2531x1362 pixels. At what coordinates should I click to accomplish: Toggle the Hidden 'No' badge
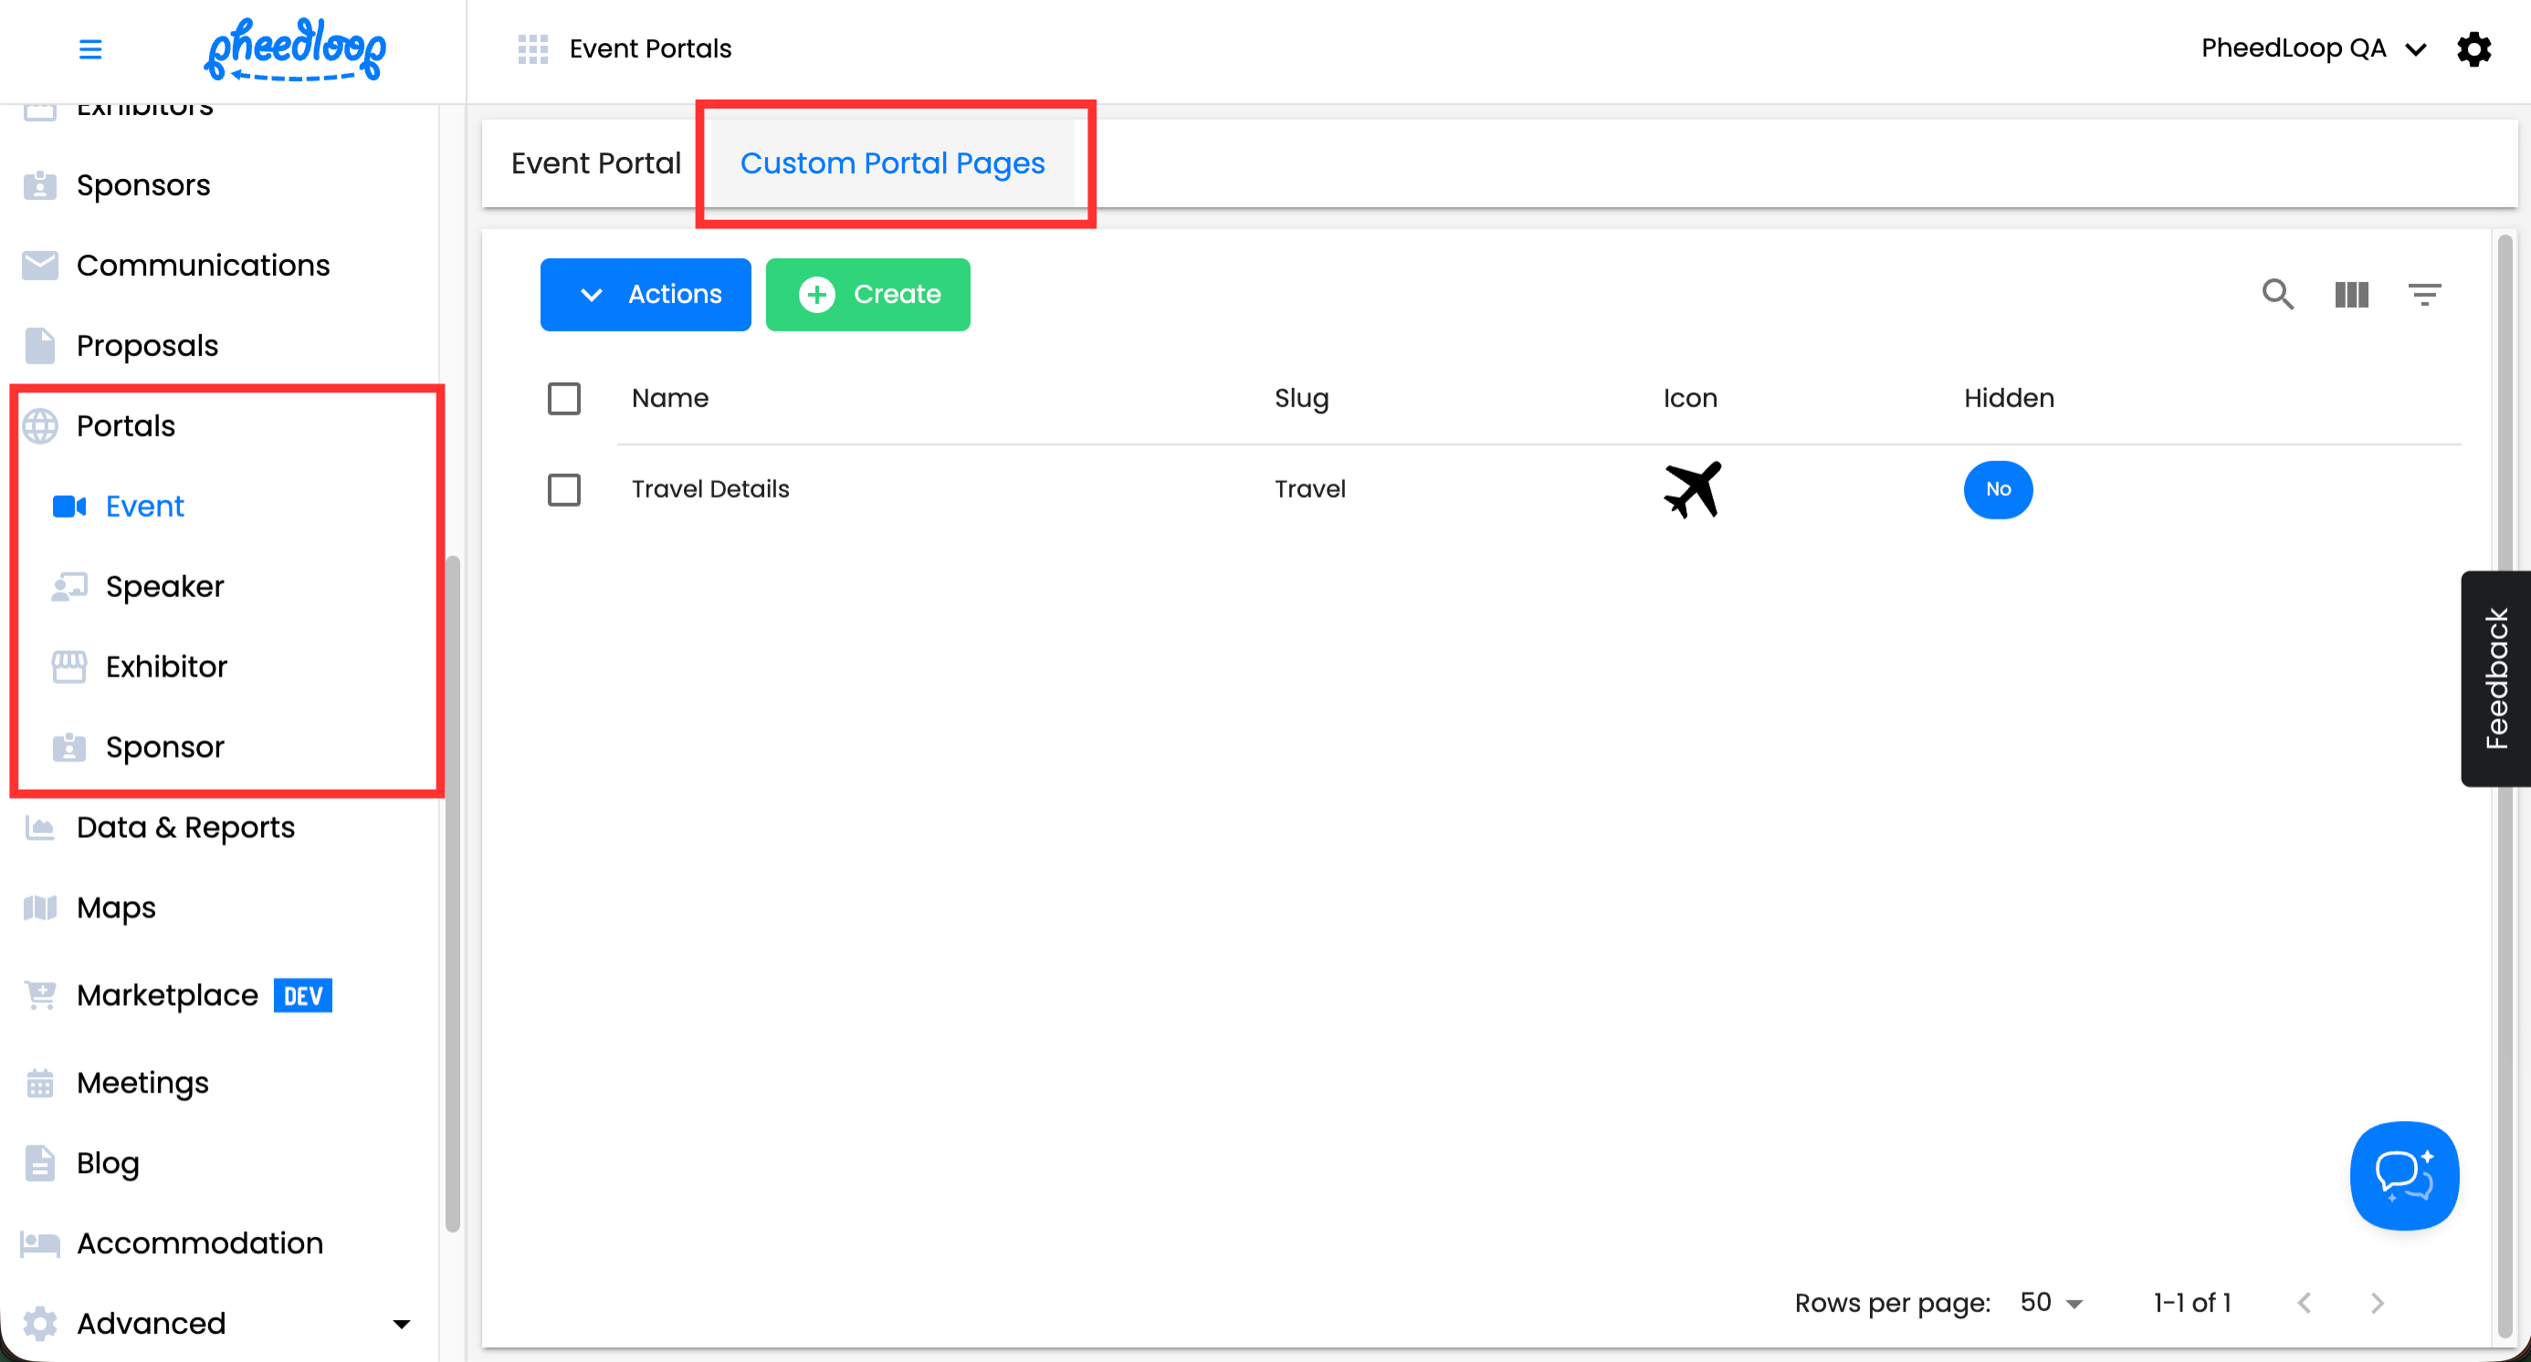[x=1998, y=489]
